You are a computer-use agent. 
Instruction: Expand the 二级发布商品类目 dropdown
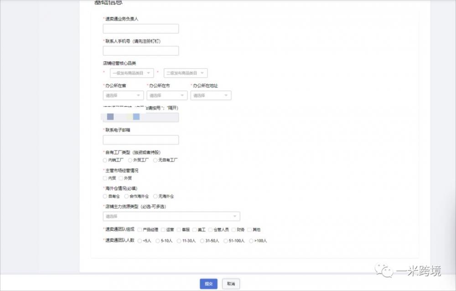[x=185, y=73]
